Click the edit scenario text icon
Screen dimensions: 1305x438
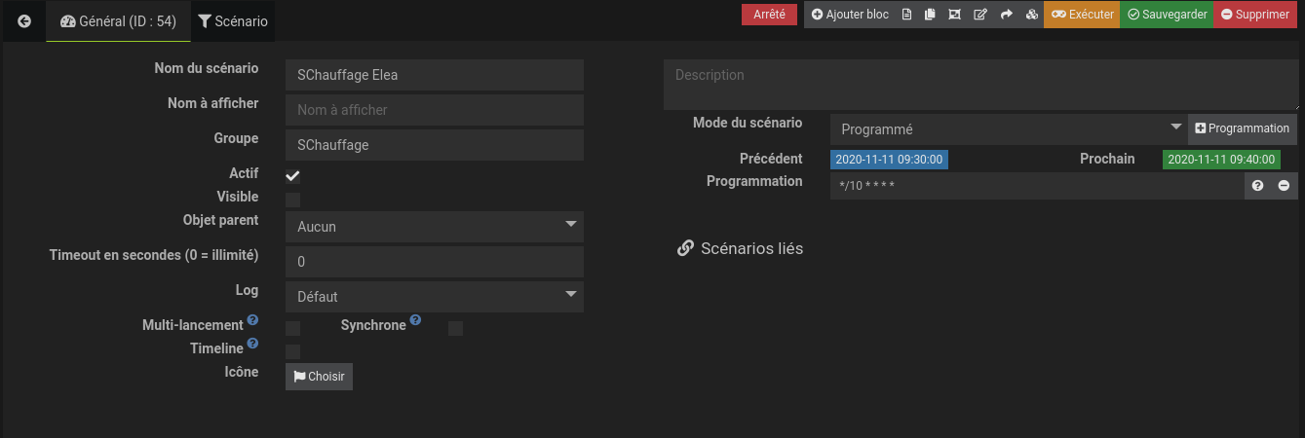[x=979, y=15]
